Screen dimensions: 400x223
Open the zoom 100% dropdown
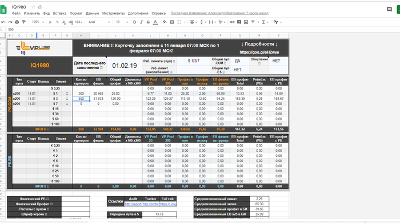38,22
